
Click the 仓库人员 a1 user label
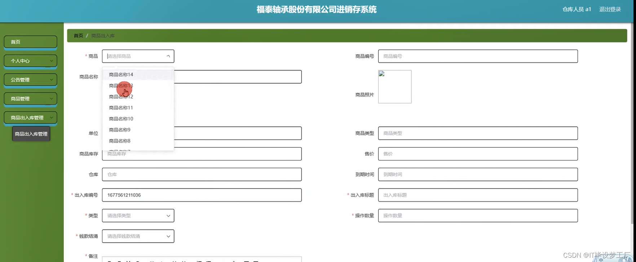click(577, 9)
